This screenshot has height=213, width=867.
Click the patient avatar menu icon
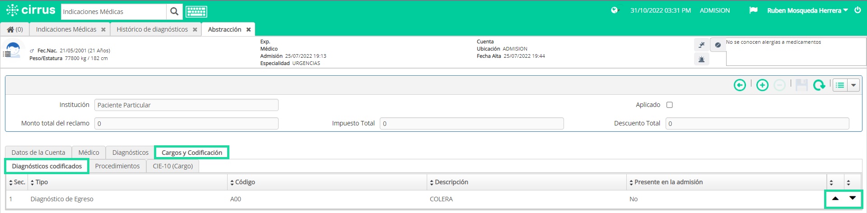tap(12, 50)
